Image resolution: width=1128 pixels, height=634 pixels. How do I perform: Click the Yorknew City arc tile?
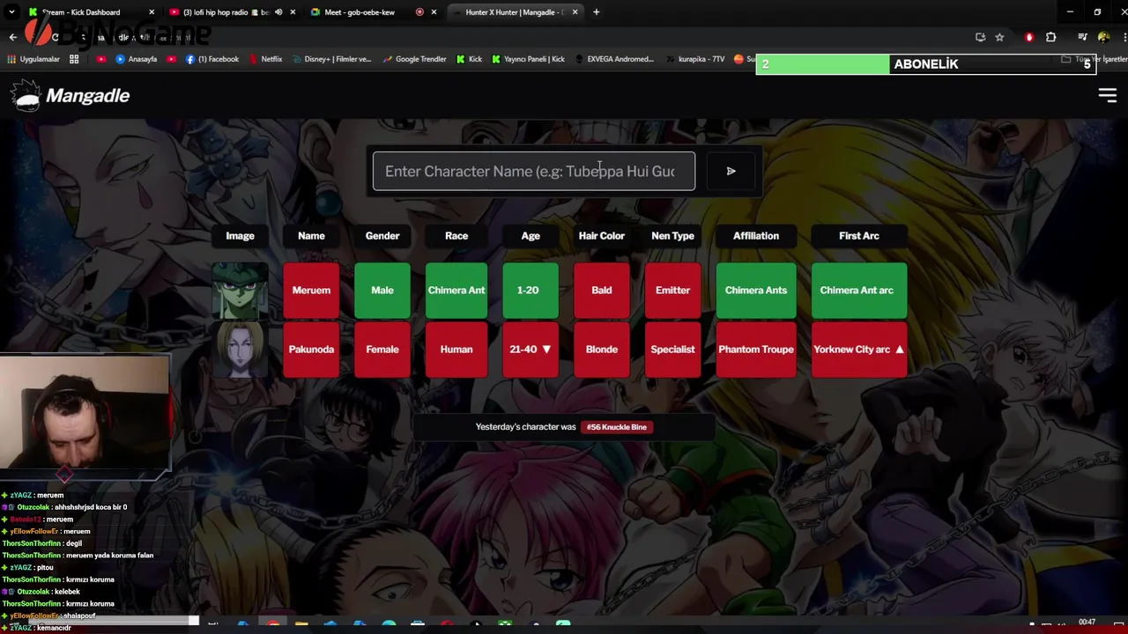[x=859, y=350]
